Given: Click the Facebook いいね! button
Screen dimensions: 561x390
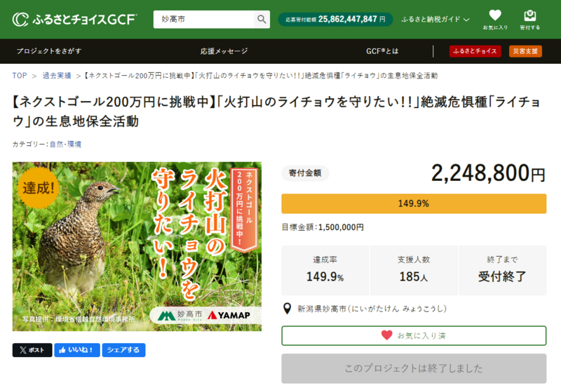Looking at the screenshot, I should (77, 350).
